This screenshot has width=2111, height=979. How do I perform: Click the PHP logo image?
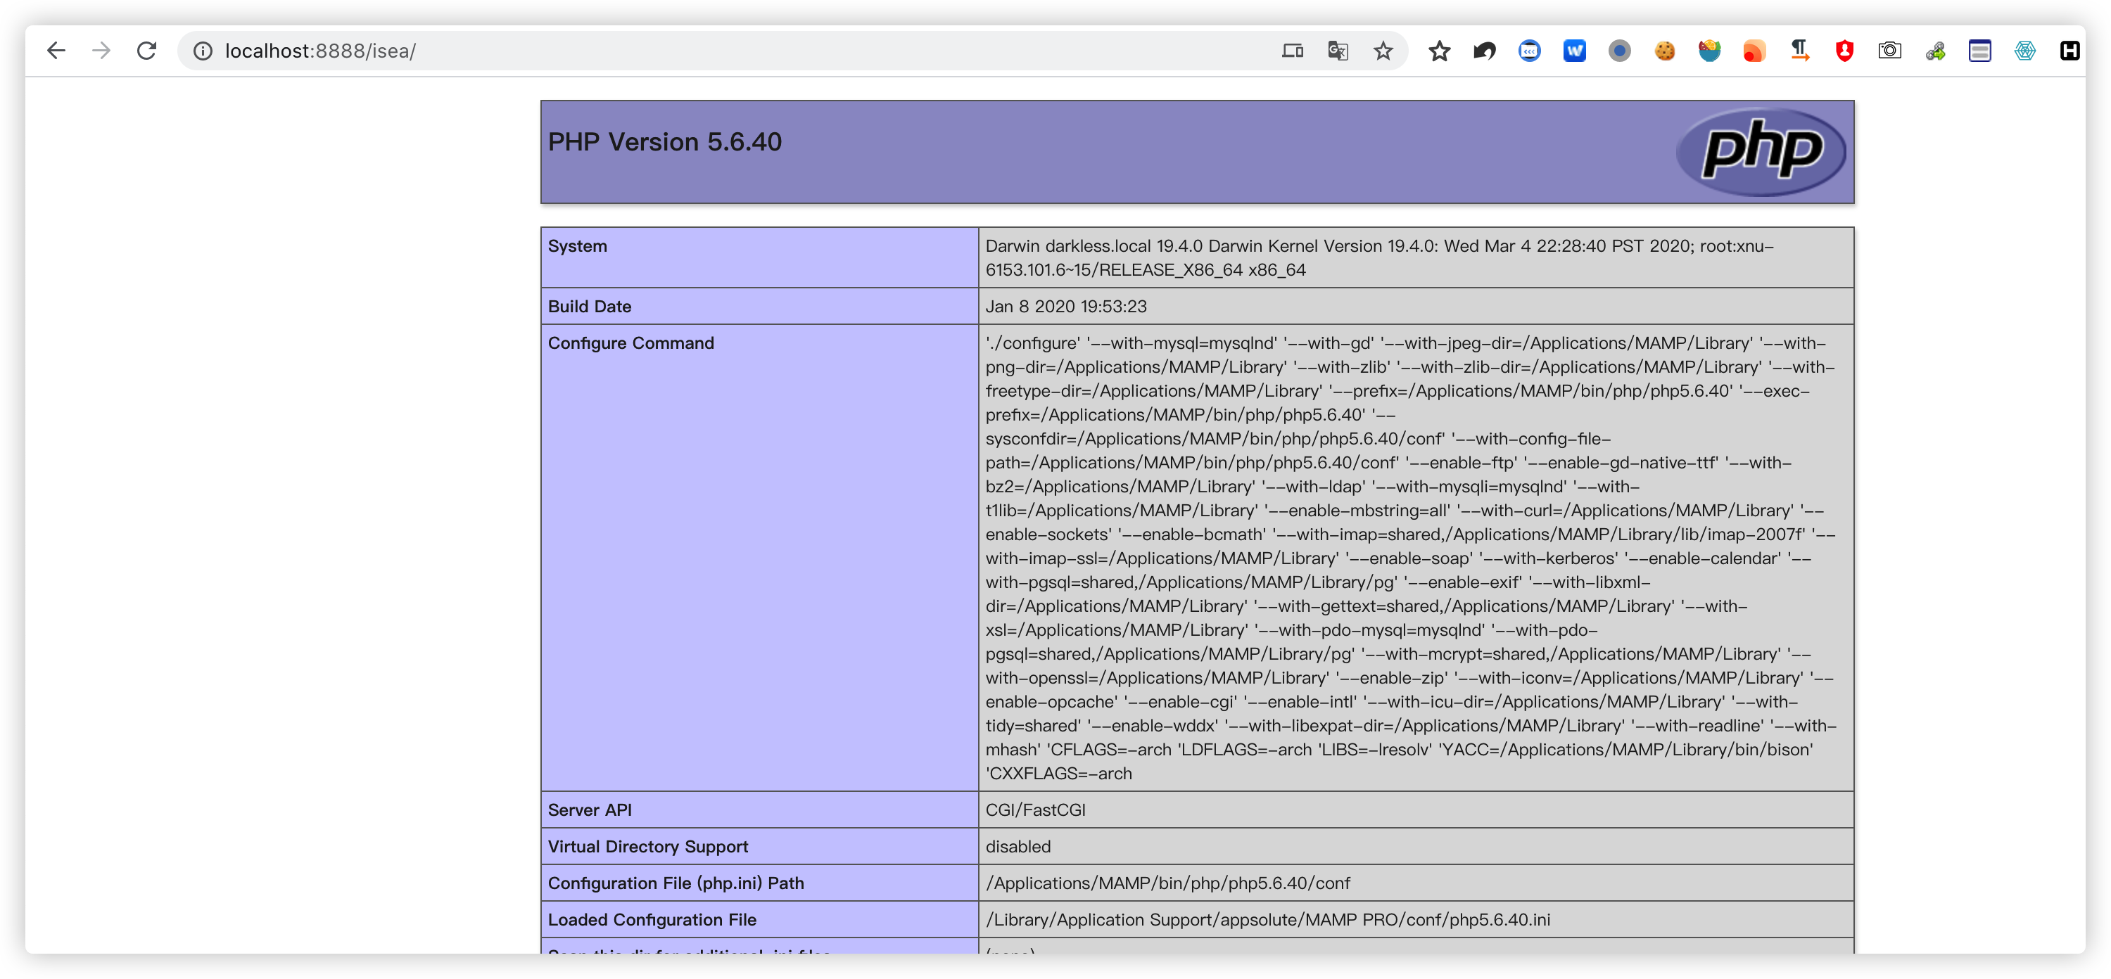point(1761,151)
